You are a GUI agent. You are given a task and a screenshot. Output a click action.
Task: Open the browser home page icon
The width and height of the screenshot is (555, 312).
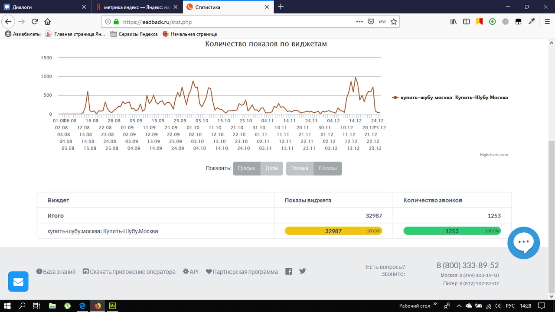click(48, 22)
